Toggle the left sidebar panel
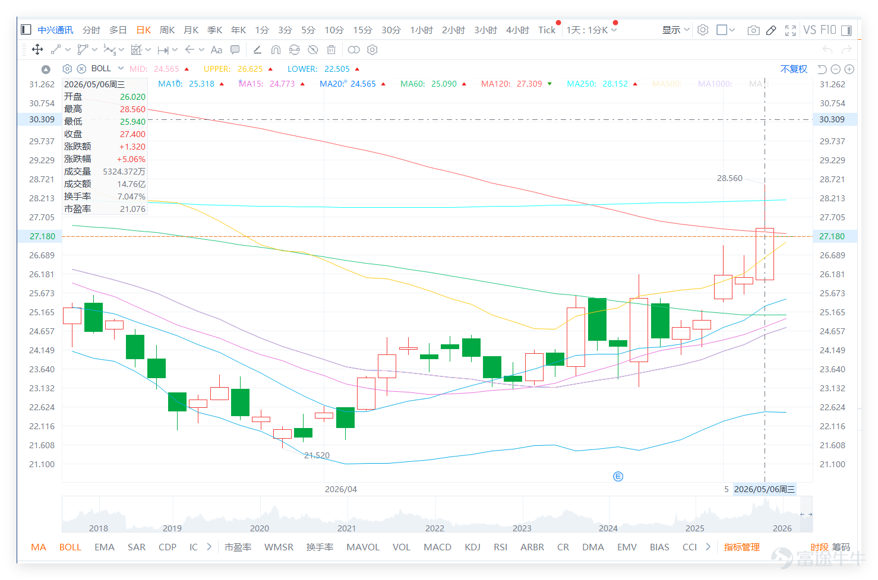This screenshot has width=878, height=580. (26, 30)
